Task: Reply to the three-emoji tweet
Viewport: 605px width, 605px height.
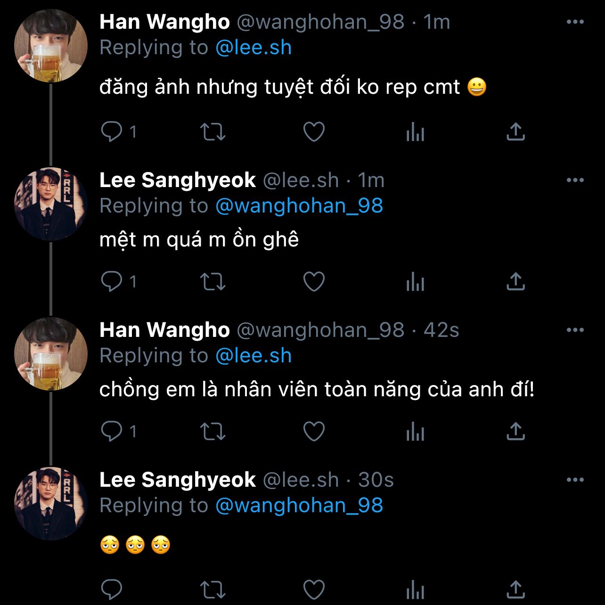Action: click(112, 589)
